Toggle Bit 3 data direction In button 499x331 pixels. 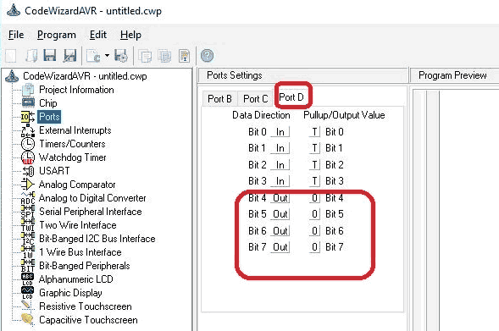280,181
